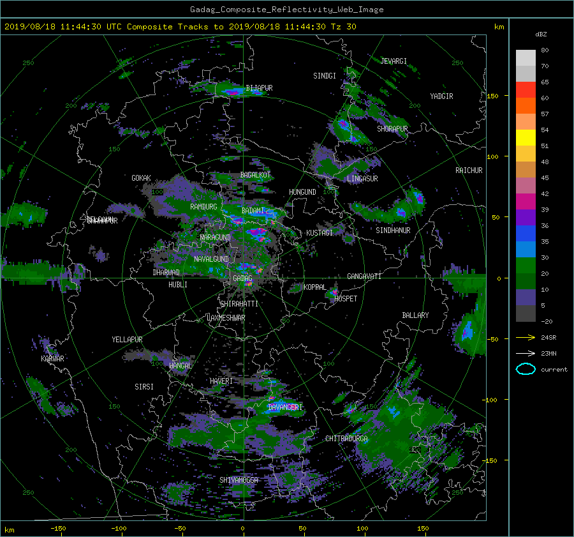Pick the light gray 80 dBZ swatch

tap(526, 57)
